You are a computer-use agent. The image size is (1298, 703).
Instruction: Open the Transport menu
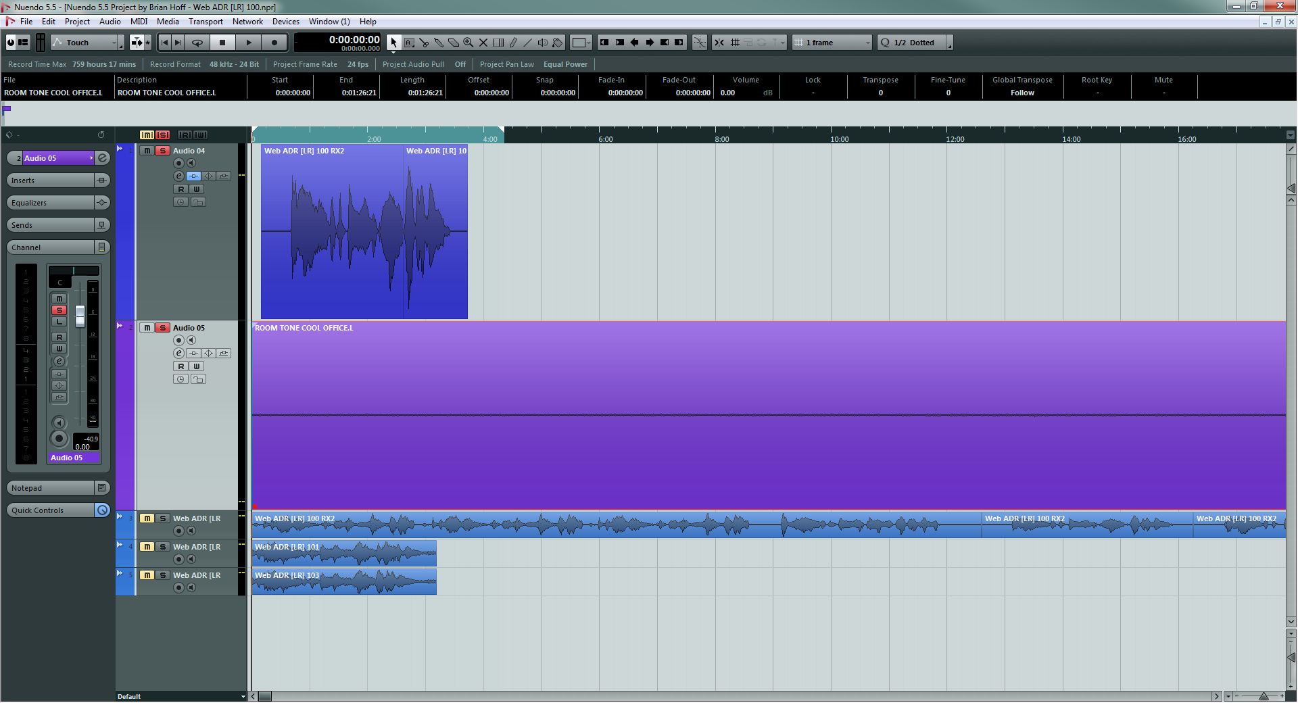click(206, 22)
